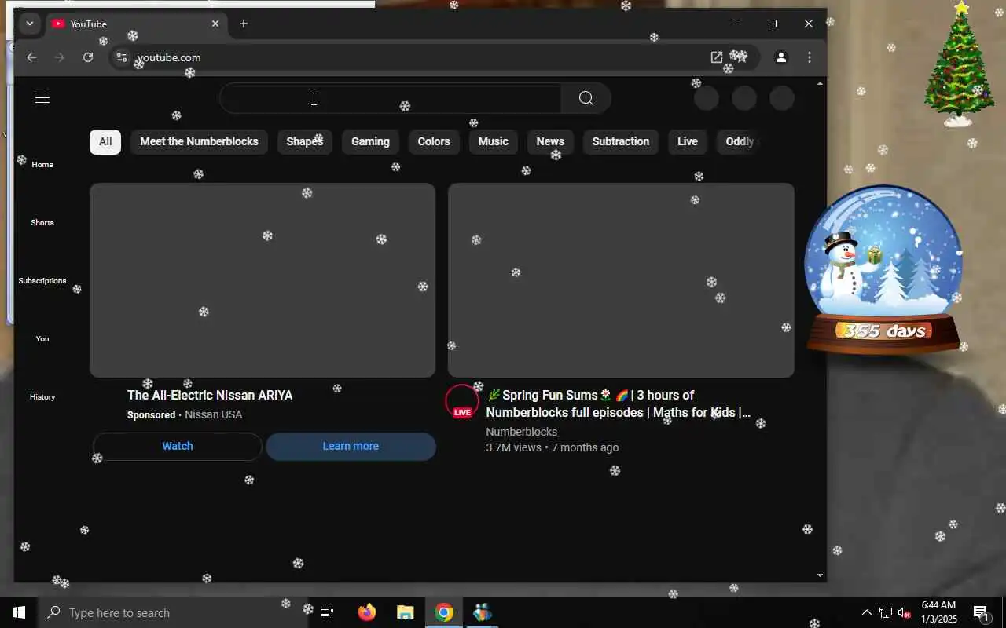Click the Numberblocks LIVE channel avatar

tap(462, 401)
